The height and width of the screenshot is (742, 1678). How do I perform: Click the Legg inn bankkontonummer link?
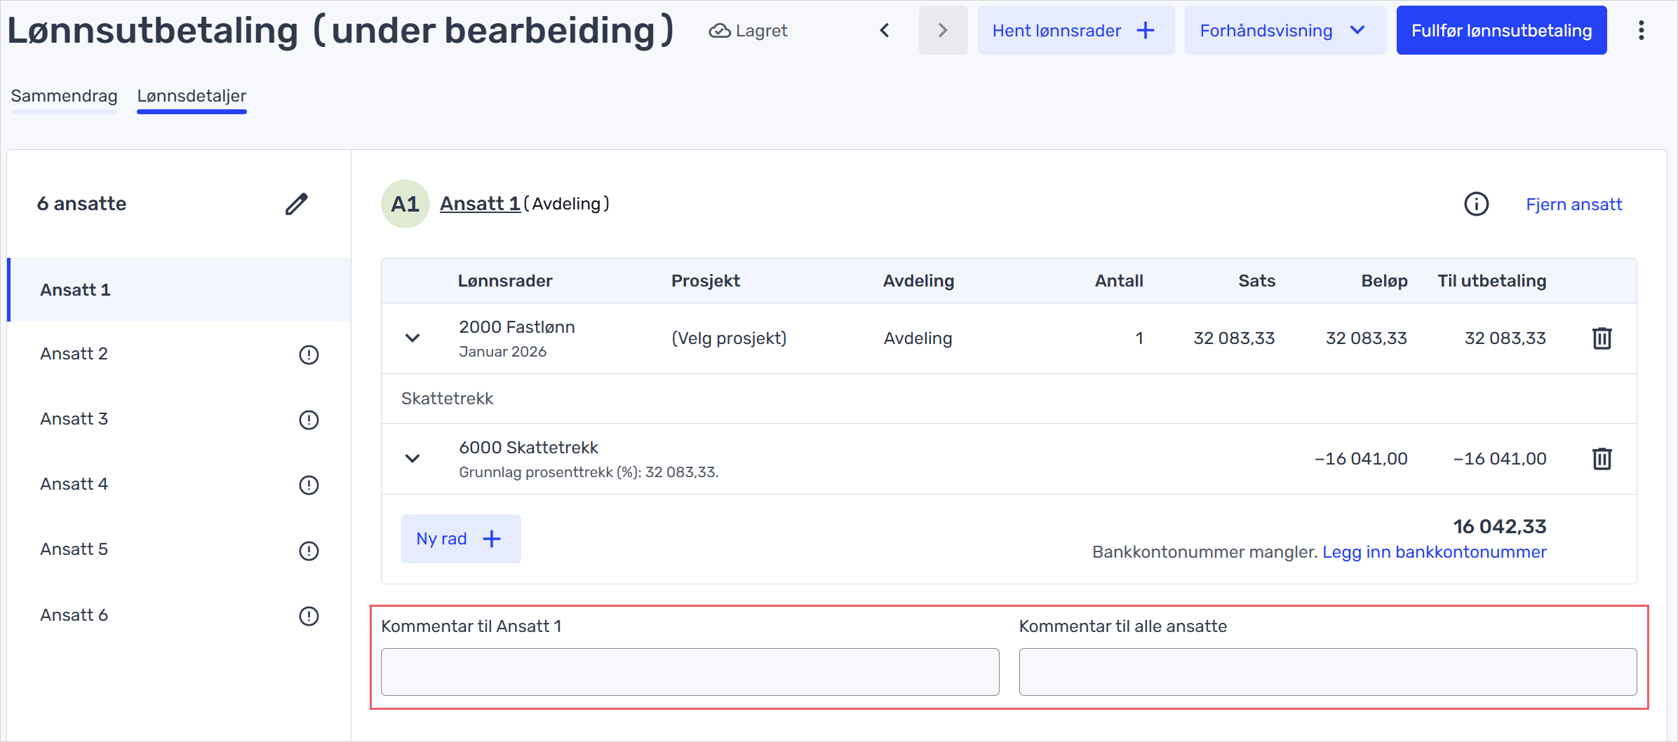tap(1434, 552)
